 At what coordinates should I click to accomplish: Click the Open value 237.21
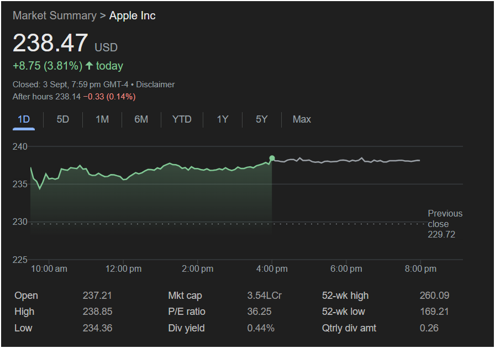pyautogui.click(x=97, y=296)
